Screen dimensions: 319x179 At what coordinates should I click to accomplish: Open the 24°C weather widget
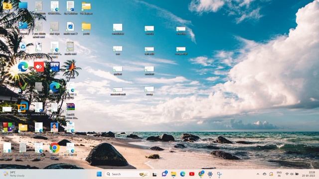14,174
